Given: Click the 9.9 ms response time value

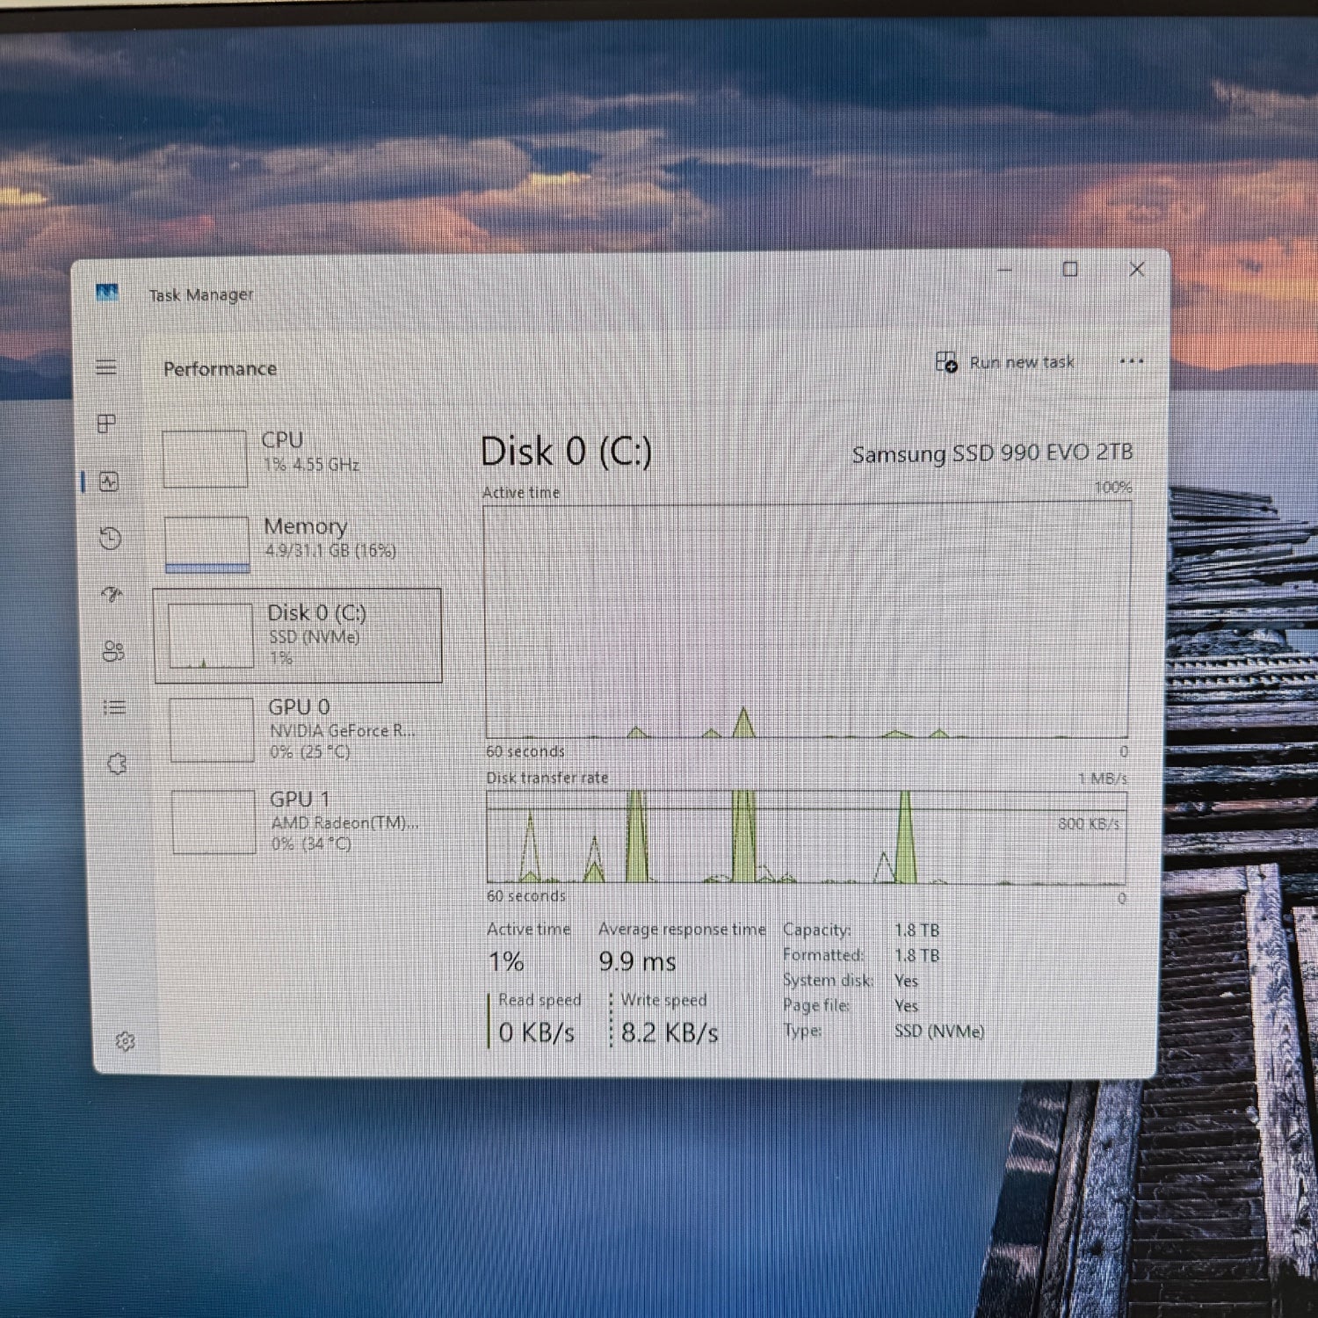Looking at the screenshot, I should click(637, 961).
